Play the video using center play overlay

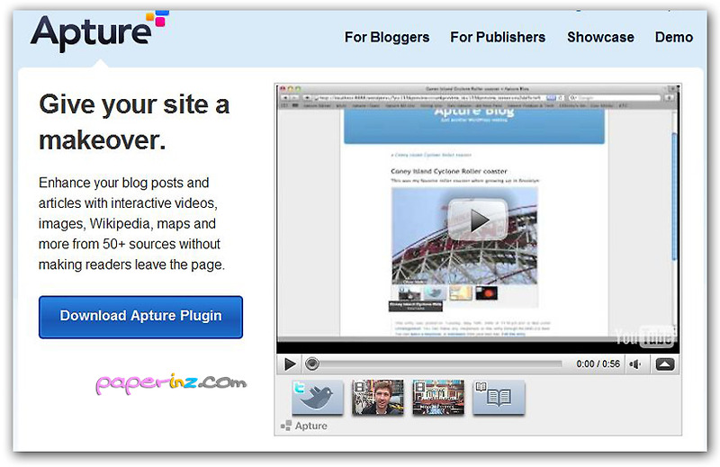pyautogui.click(x=478, y=220)
